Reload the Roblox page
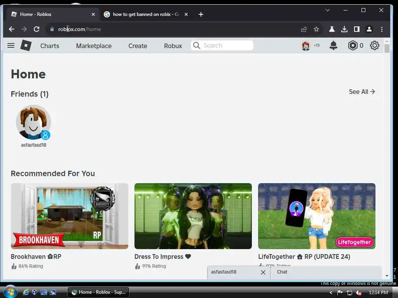 point(37,29)
